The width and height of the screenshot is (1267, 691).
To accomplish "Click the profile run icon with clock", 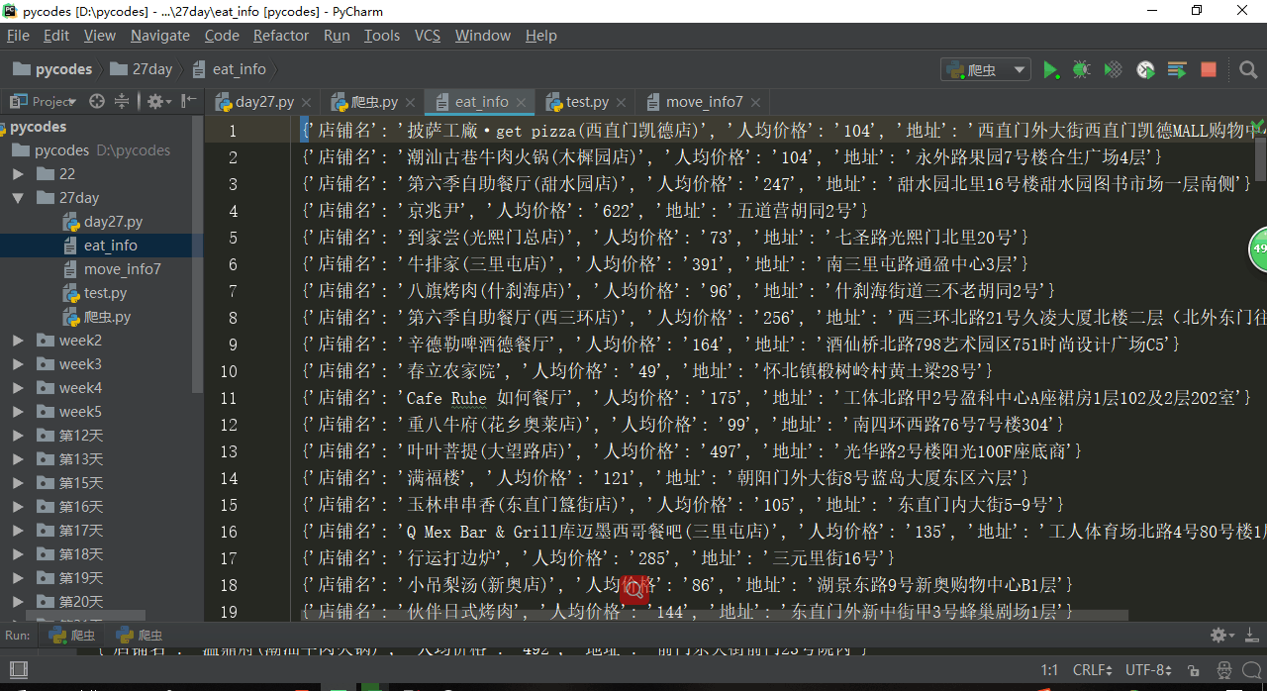I will point(1145,69).
